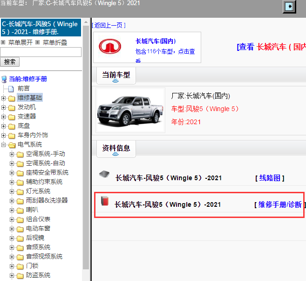
Task: Click the 发动机 folder icon
Action: (x=12, y=107)
